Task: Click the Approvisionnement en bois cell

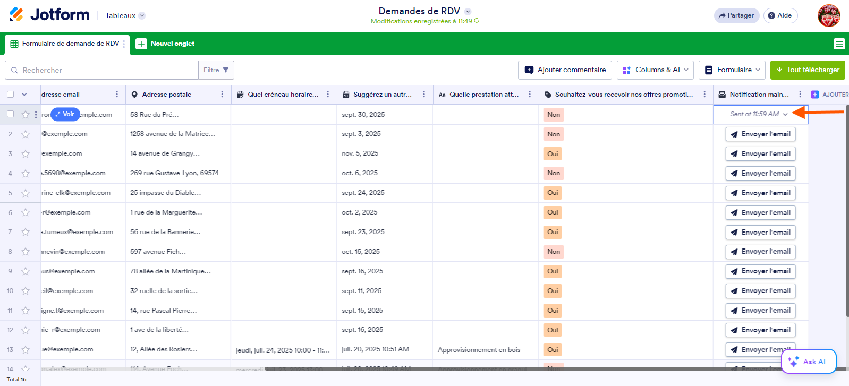Action: coord(486,350)
